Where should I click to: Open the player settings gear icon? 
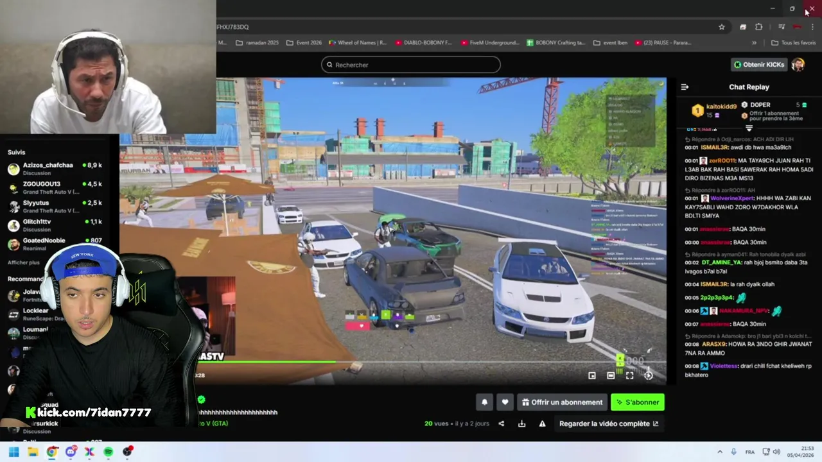[x=649, y=375]
